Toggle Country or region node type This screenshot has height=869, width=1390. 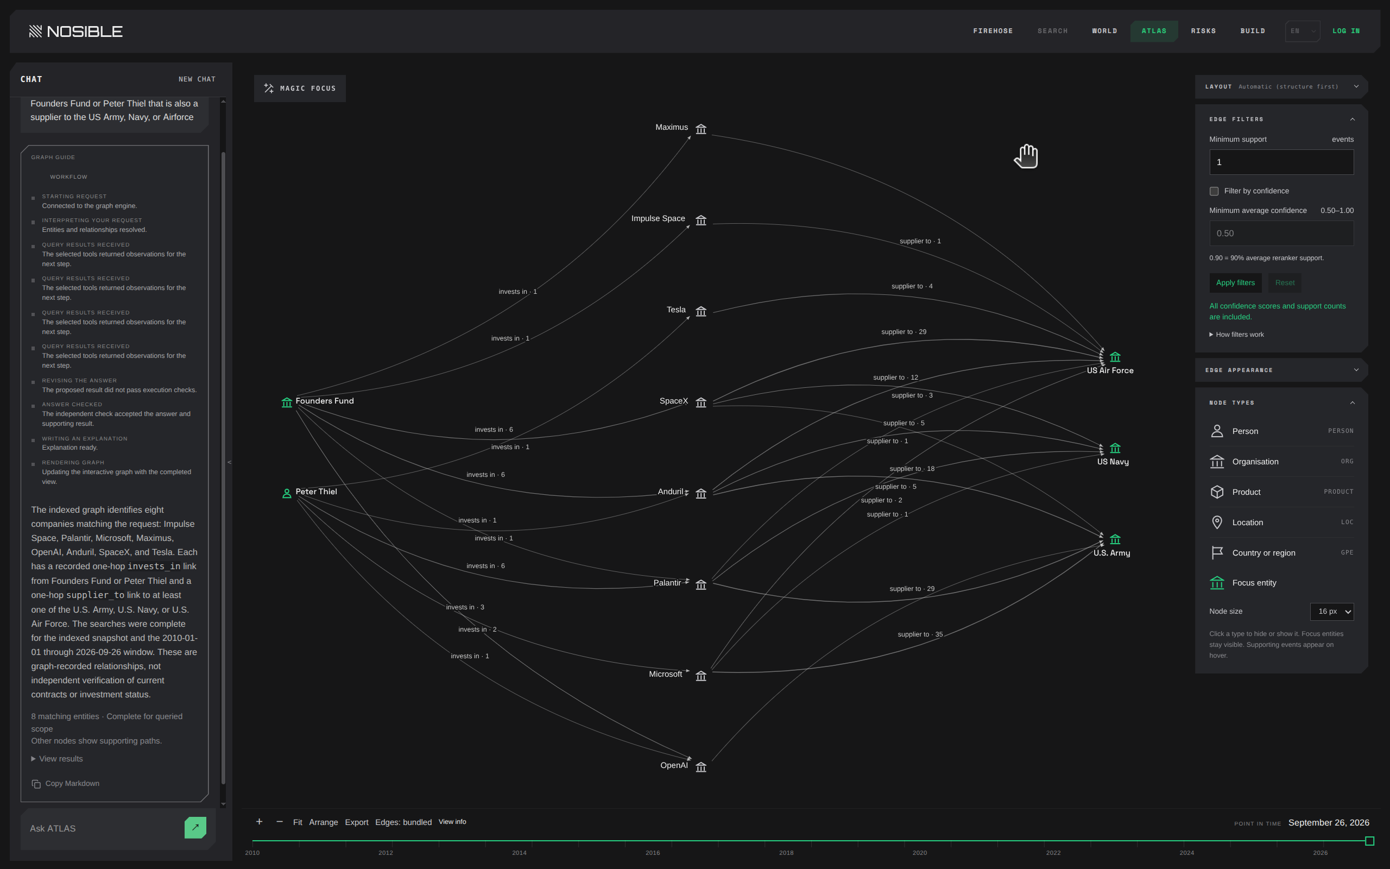[x=1281, y=553]
